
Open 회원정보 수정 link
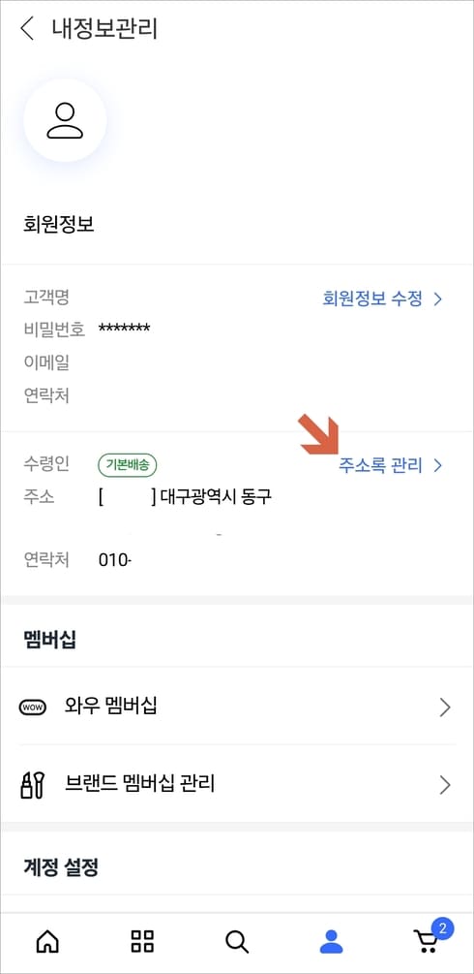coord(372,298)
